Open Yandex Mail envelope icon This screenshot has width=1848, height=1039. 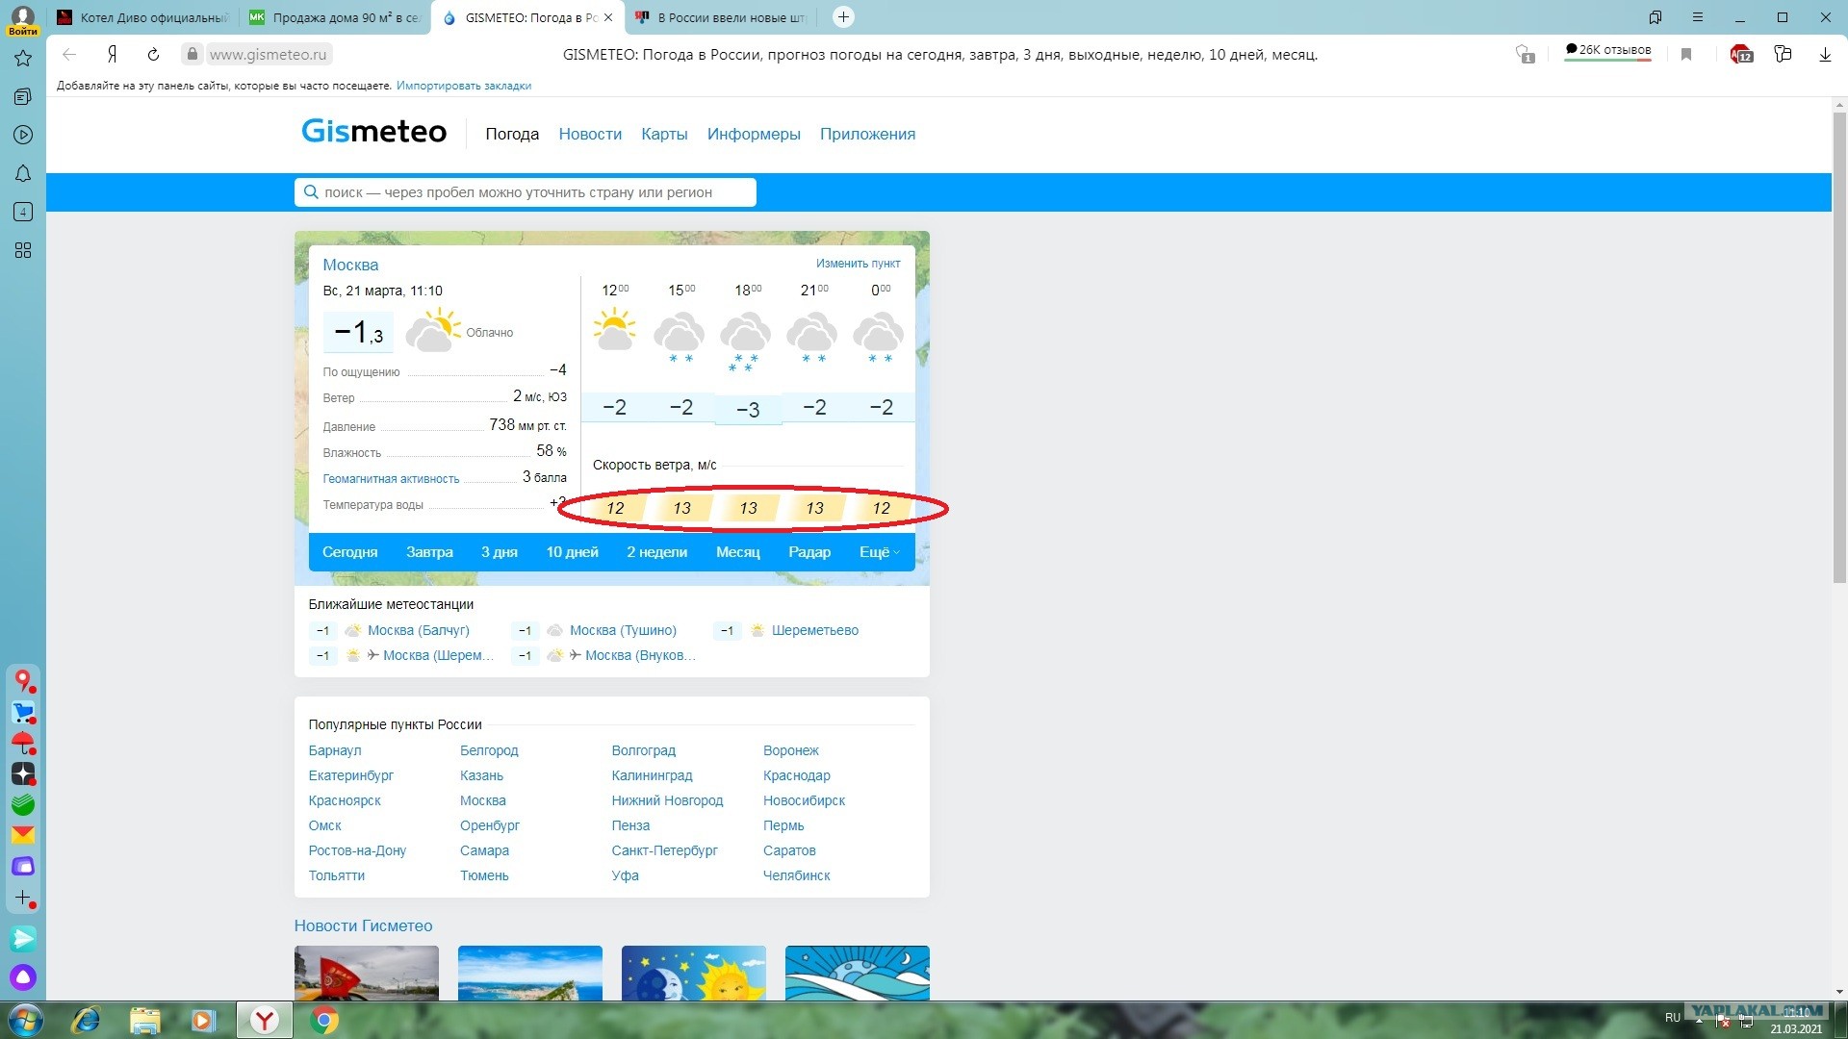(23, 835)
